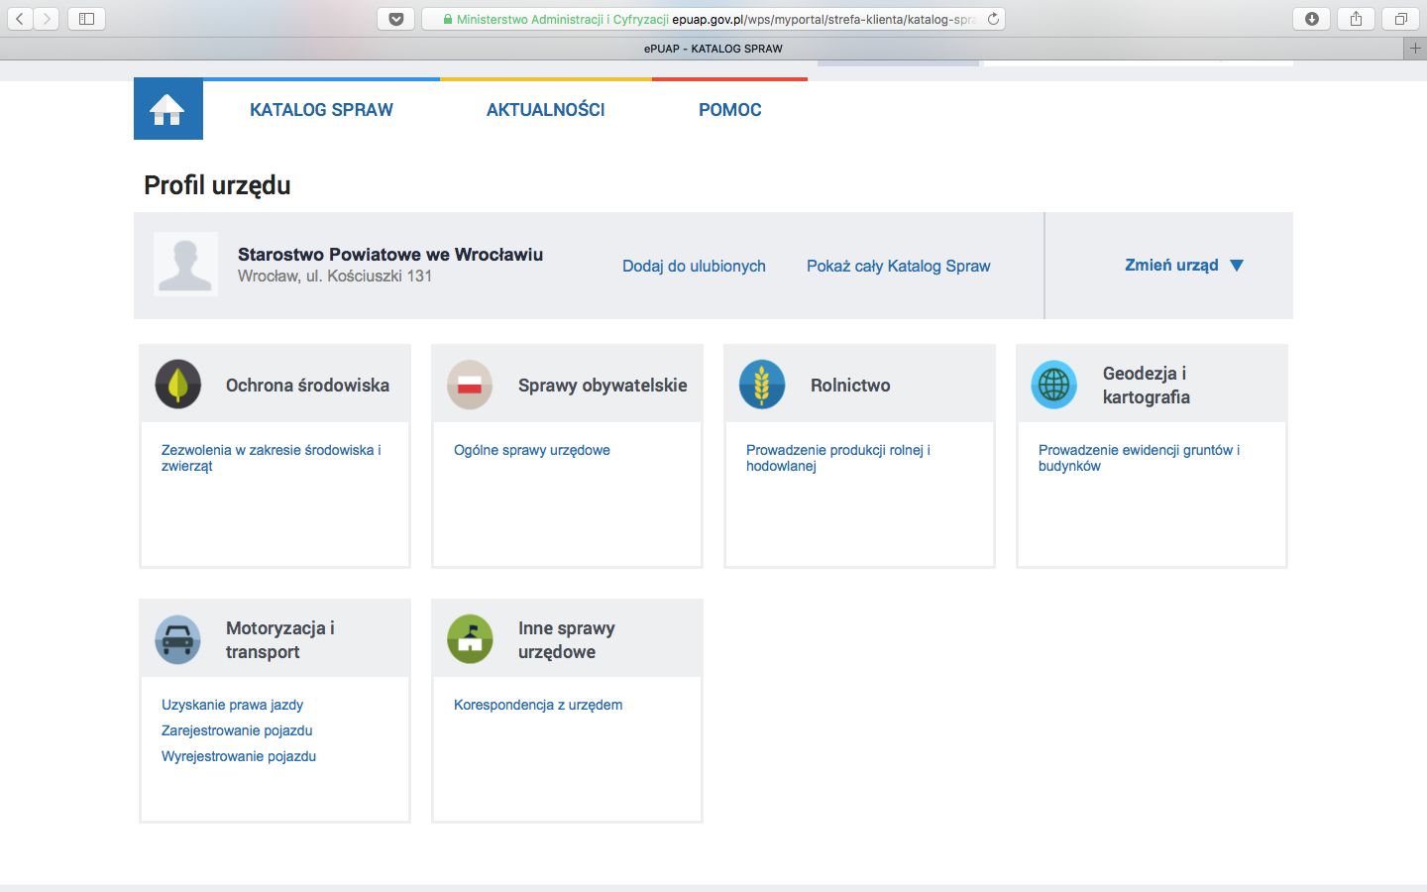
Task: Toggle the Safari sidebar button
Action: [86, 19]
